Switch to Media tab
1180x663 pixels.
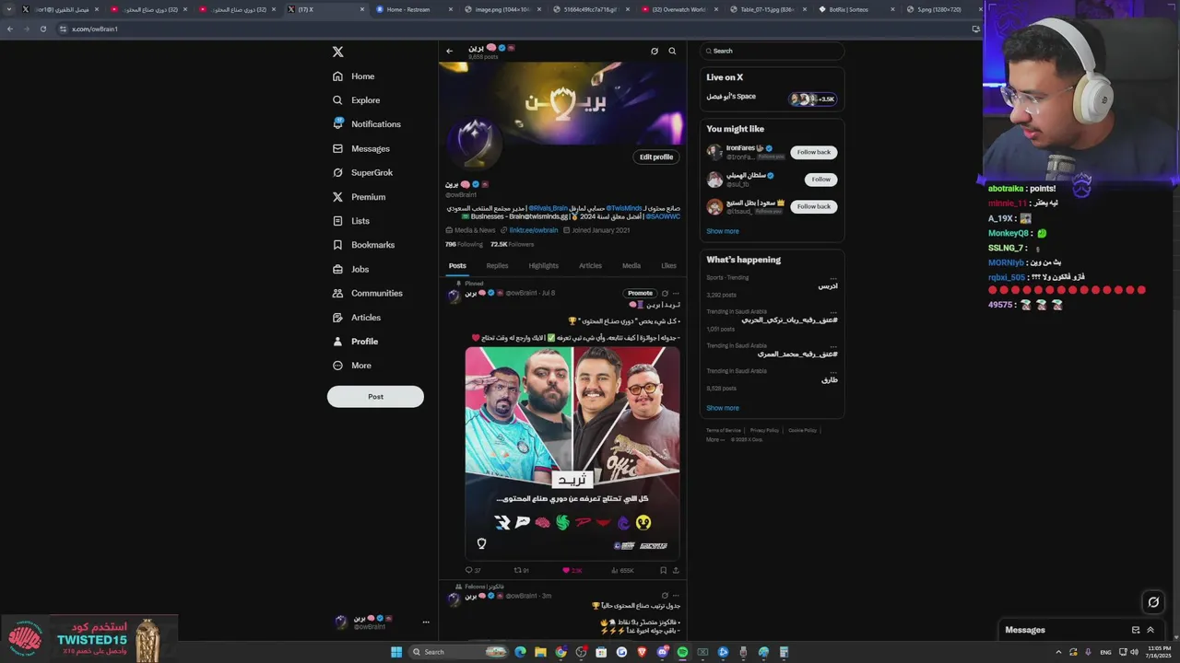631,266
